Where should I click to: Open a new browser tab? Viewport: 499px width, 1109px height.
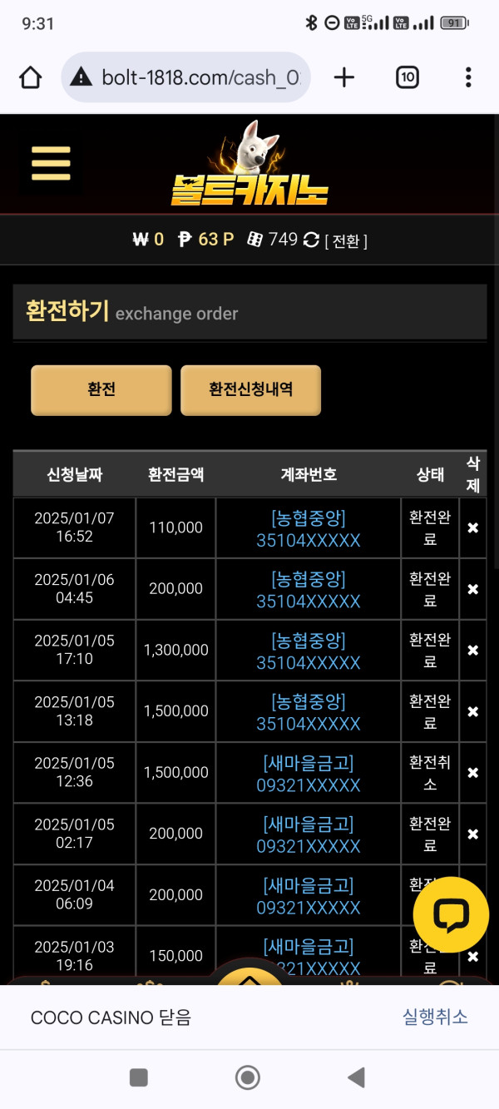click(343, 77)
